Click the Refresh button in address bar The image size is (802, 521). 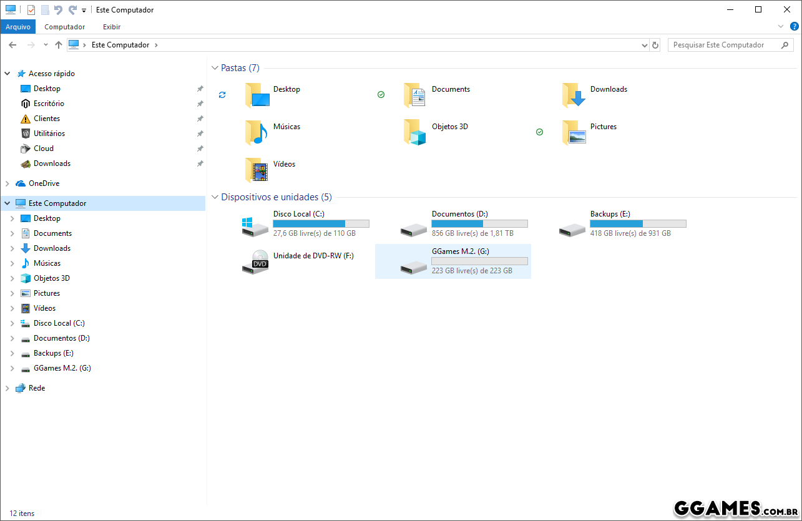(655, 45)
